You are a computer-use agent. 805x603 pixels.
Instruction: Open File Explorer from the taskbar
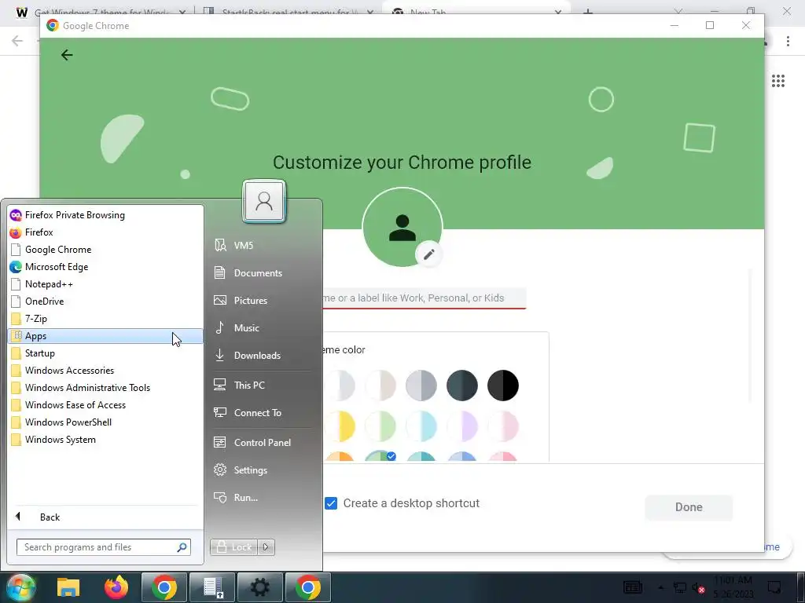pos(68,587)
